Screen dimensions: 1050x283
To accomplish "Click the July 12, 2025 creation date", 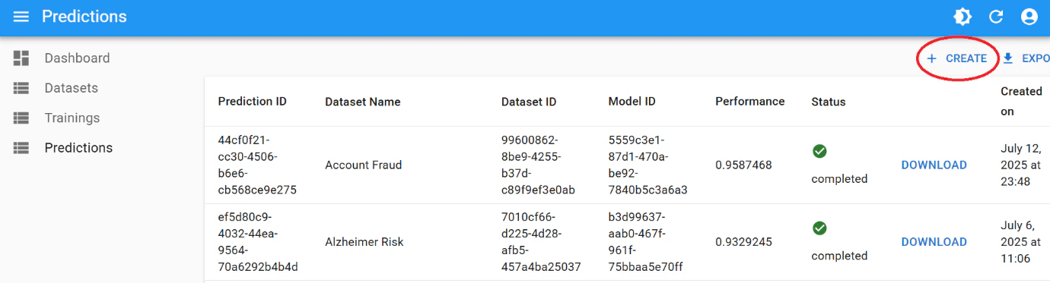I will point(1021,165).
